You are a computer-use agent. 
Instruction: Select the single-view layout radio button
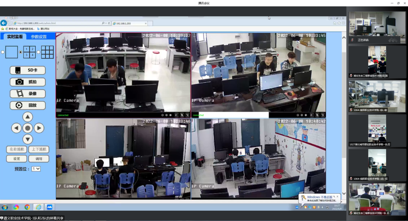point(3,52)
